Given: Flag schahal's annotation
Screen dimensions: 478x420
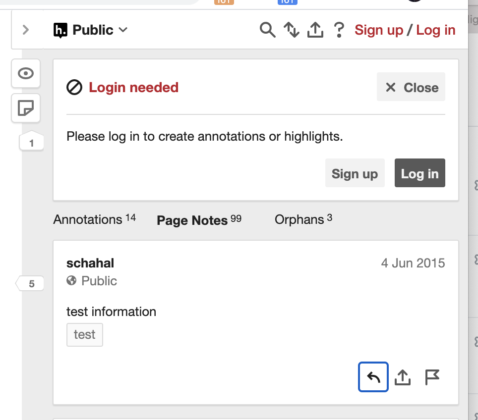Looking at the screenshot, I should click(x=432, y=377).
